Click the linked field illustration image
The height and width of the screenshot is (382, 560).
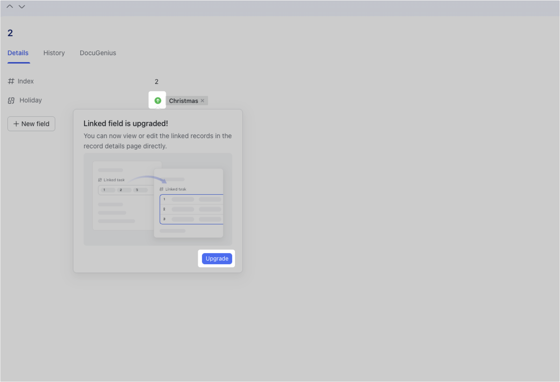(x=158, y=199)
